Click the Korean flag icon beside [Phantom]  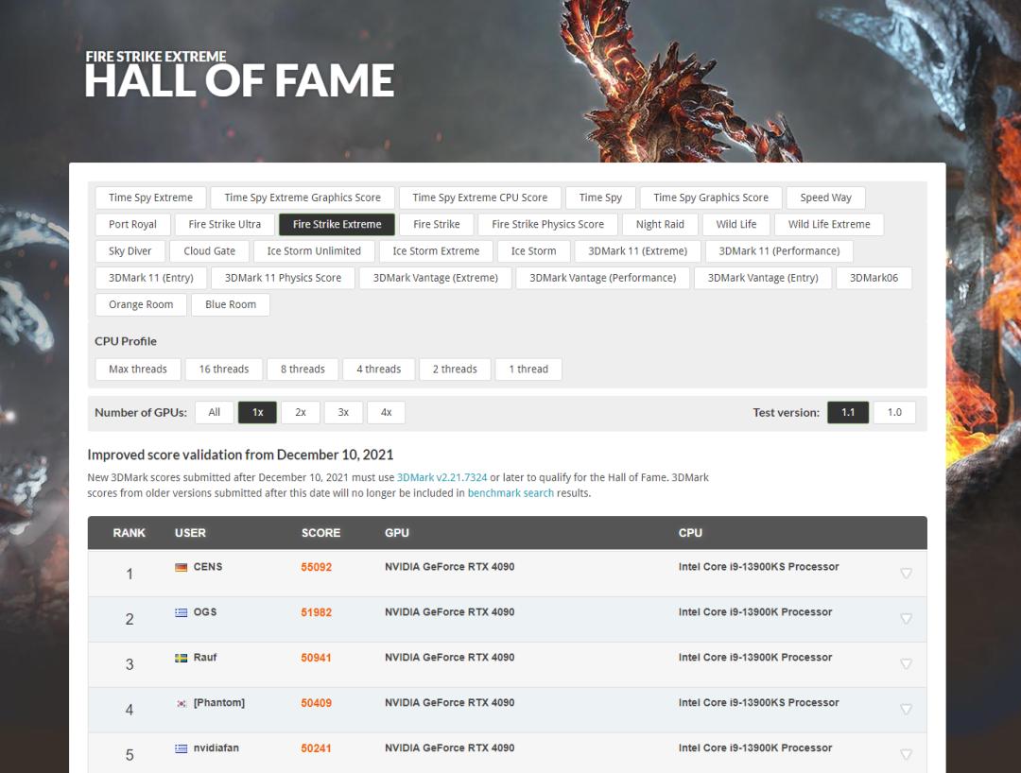181,703
